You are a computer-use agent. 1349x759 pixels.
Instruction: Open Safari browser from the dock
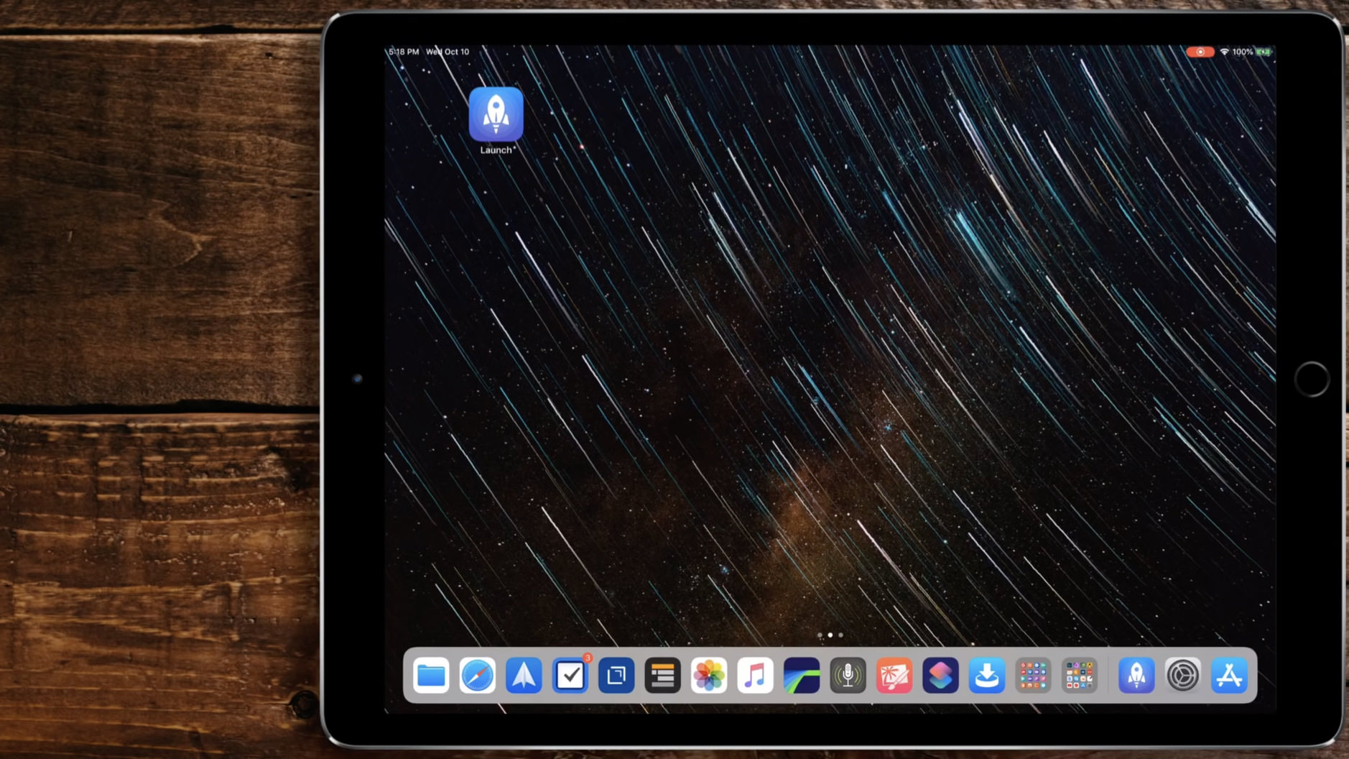[x=478, y=676]
